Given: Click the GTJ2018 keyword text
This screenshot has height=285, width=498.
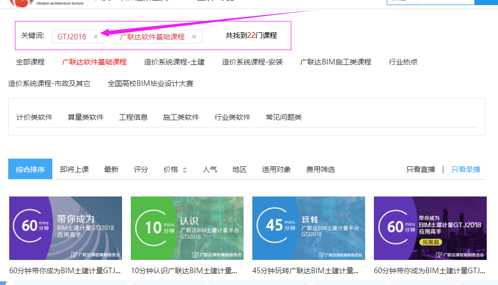Looking at the screenshot, I should pos(72,37).
